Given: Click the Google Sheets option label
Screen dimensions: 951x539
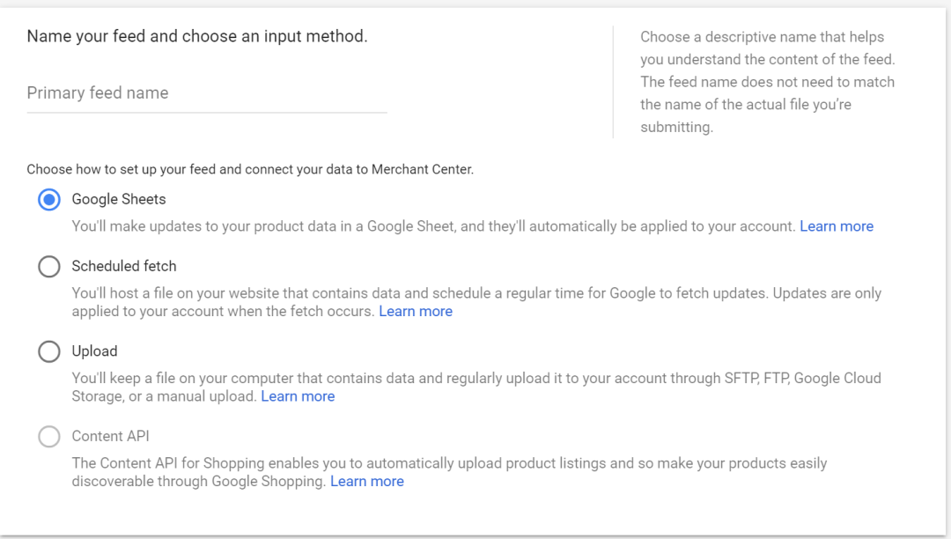Looking at the screenshot, I should pos(119,199).
